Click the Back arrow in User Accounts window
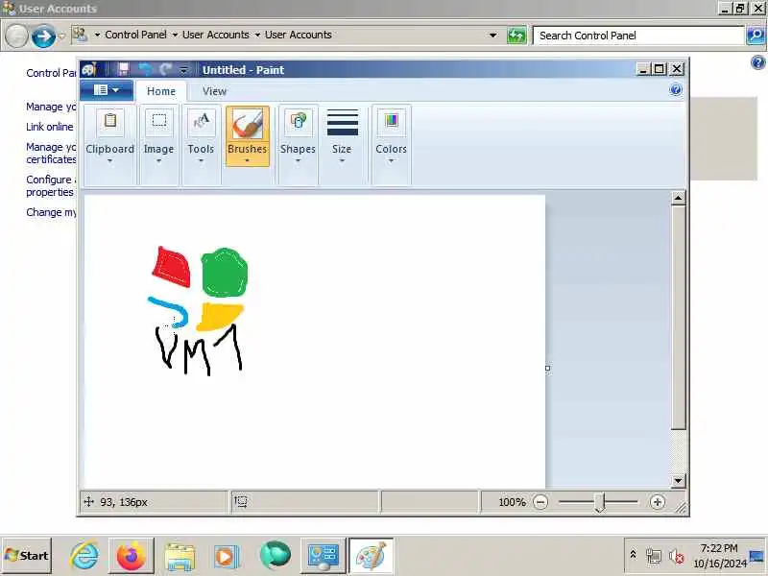The width and height of the screenshot is (768, 576). [16, 36]
